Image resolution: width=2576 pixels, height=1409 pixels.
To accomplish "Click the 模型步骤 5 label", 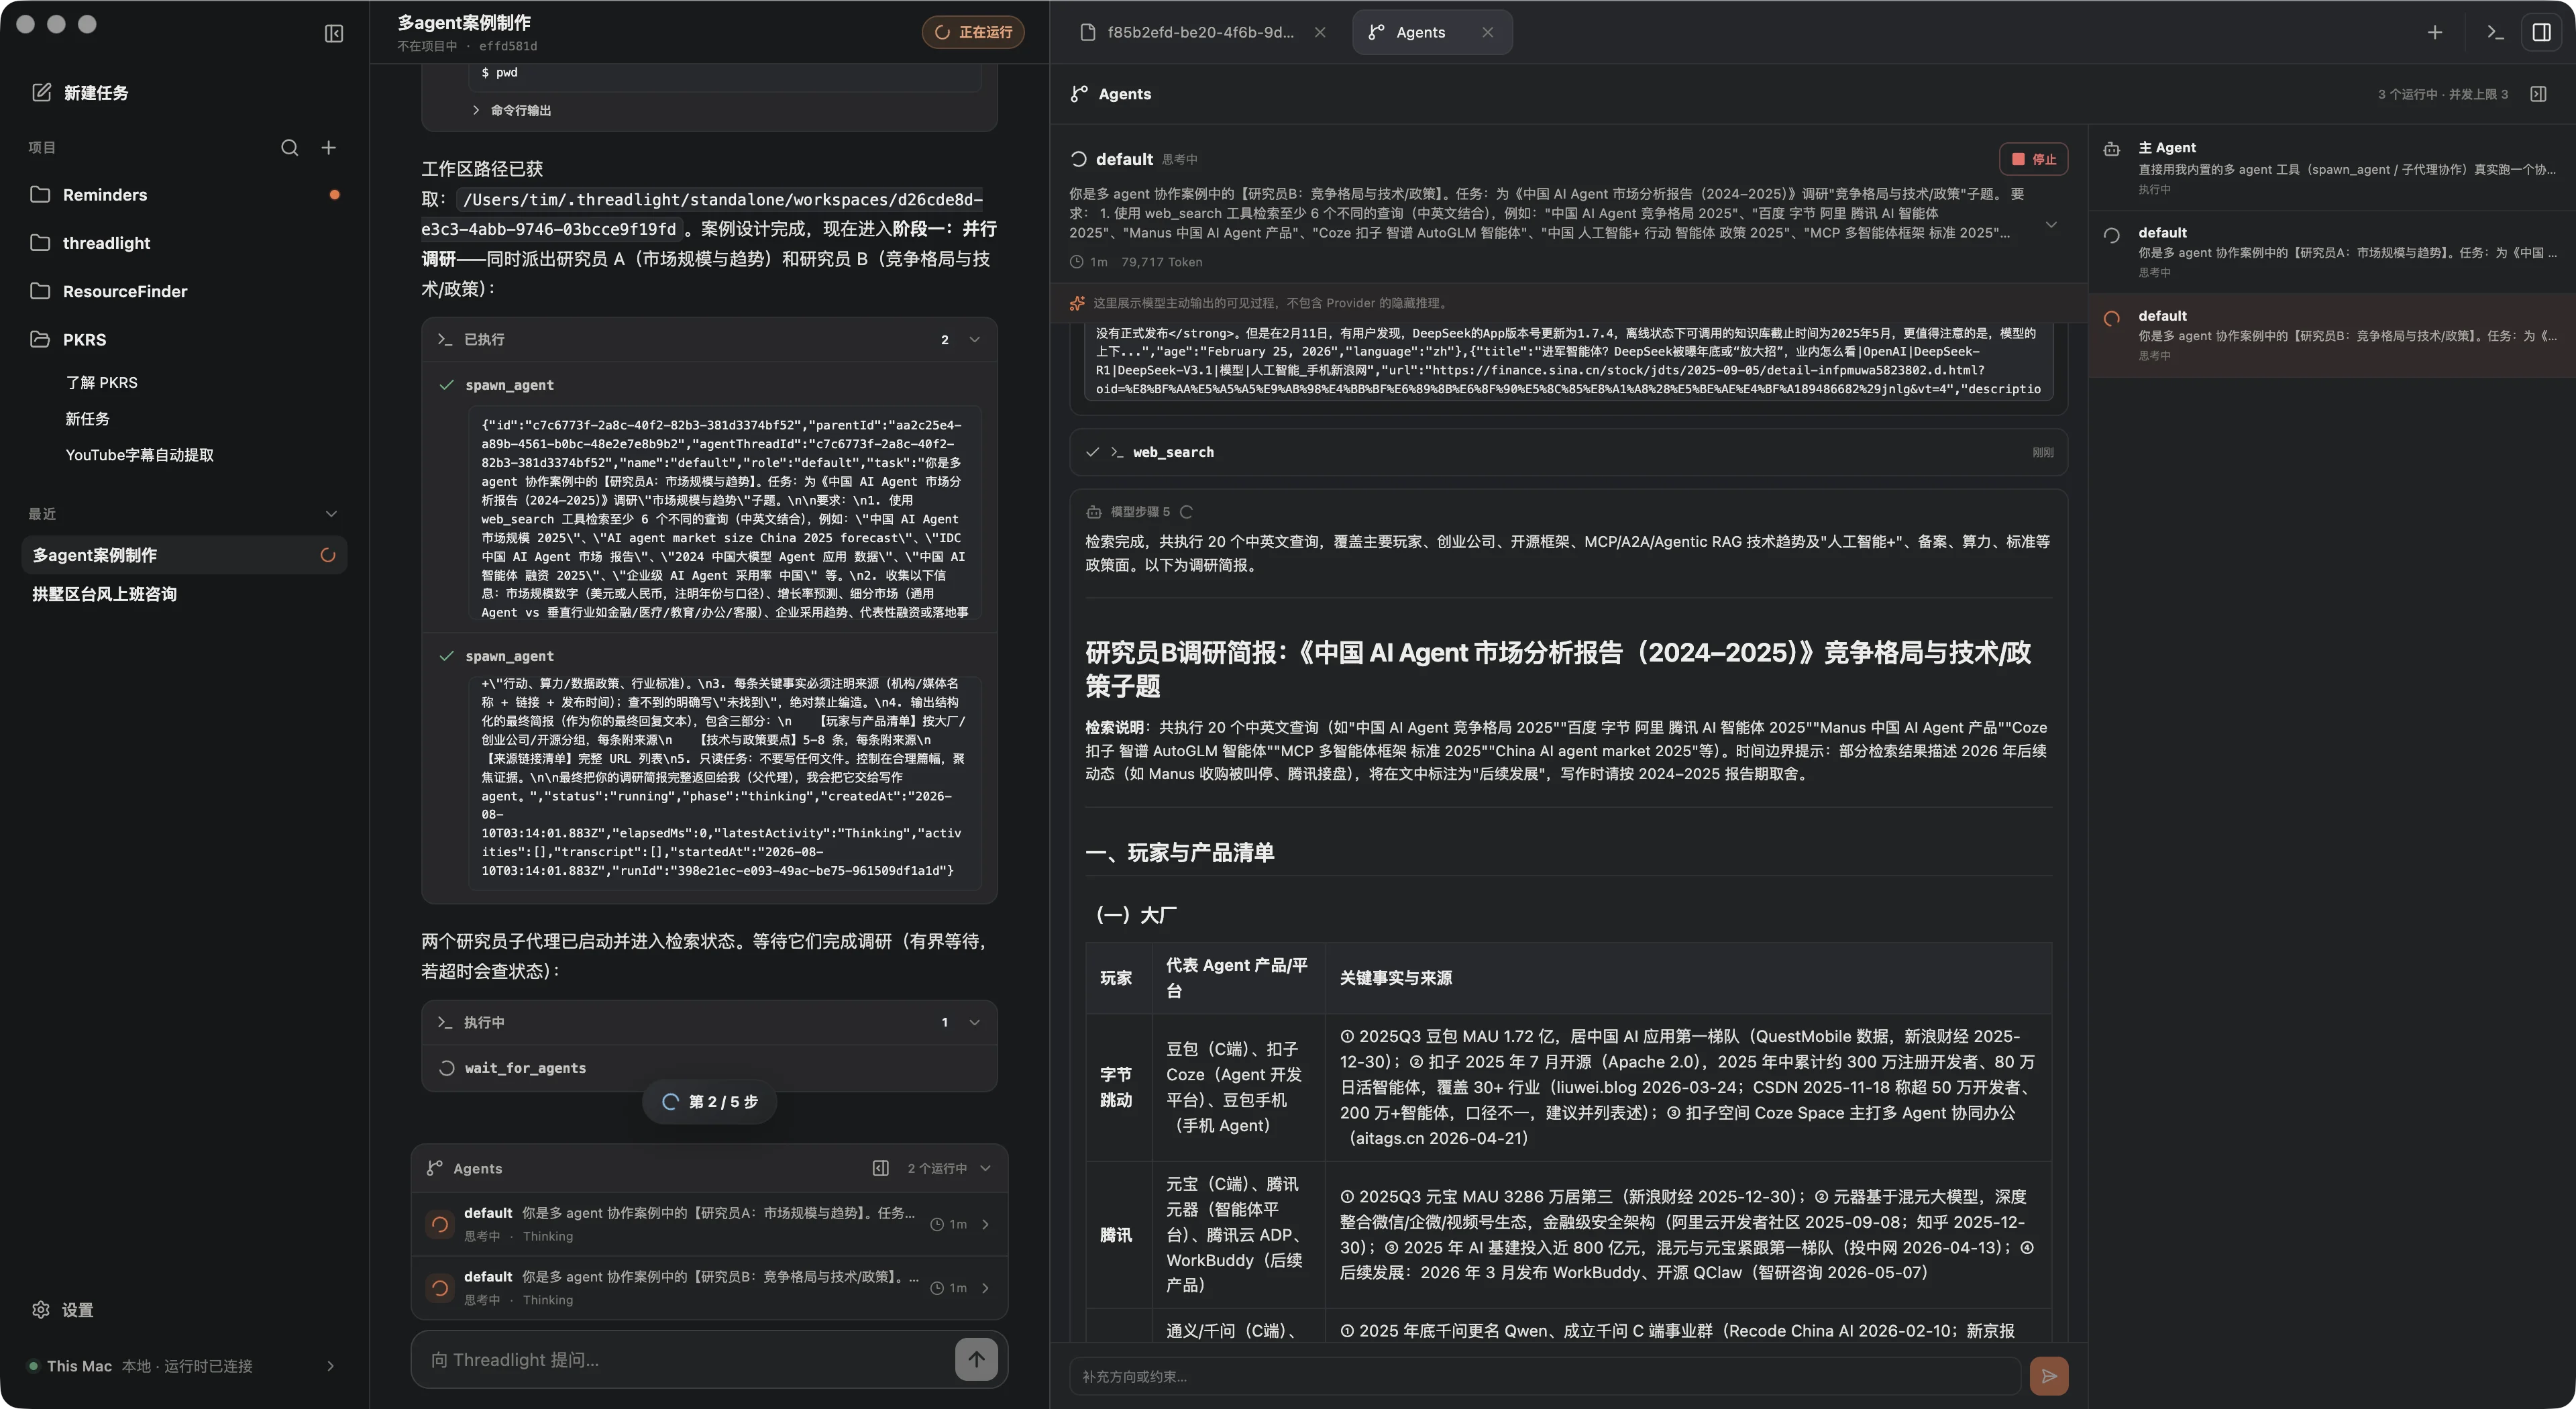I will [x=1140, y=512].
